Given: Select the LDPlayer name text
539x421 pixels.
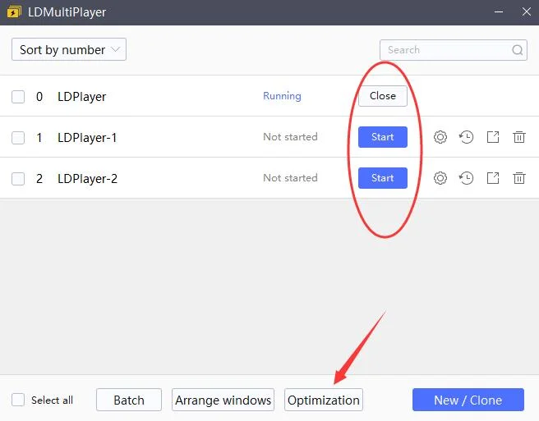Looking at the screenshot, I should 82,97.
